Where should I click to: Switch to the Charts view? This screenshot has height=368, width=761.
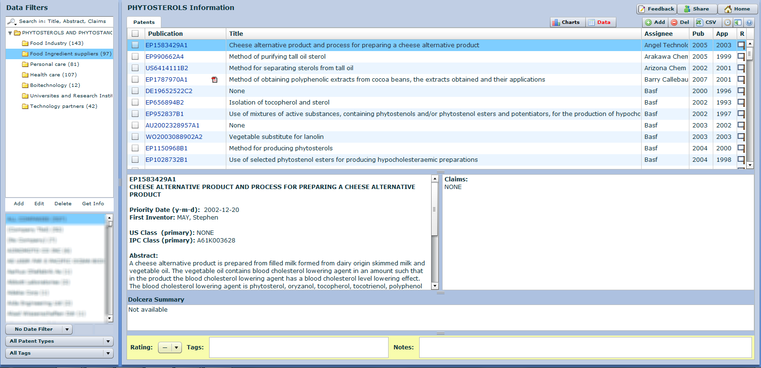(566, 22)
